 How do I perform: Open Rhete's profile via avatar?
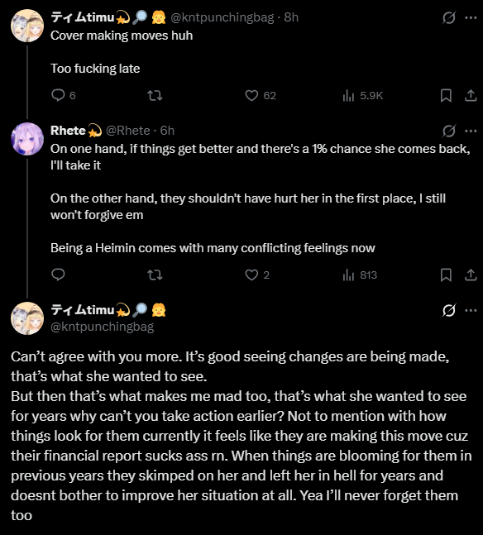27,139
